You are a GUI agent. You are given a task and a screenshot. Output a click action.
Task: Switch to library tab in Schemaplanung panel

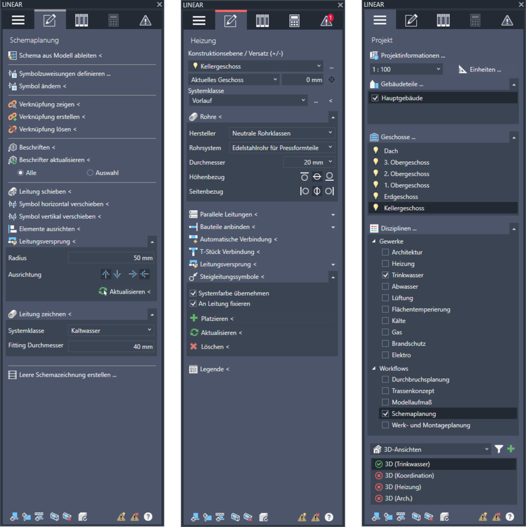pos(81,21)
